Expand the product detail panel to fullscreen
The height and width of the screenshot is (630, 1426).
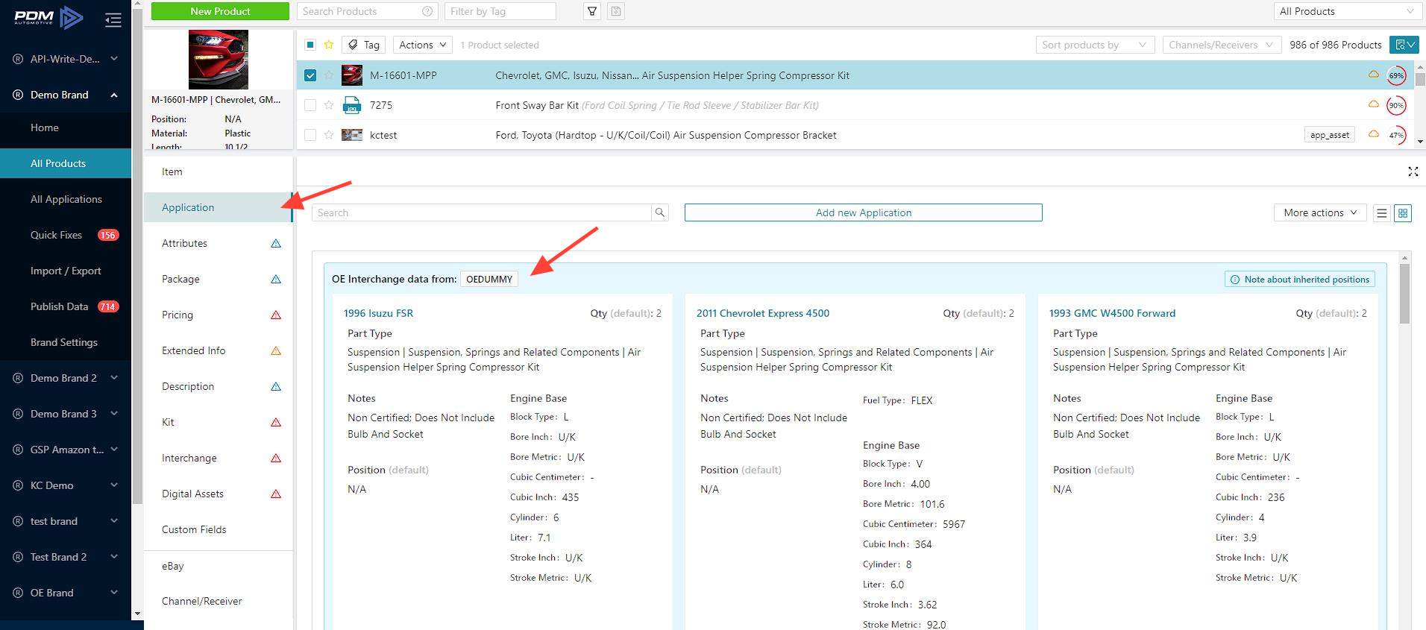pos(1413,171)
